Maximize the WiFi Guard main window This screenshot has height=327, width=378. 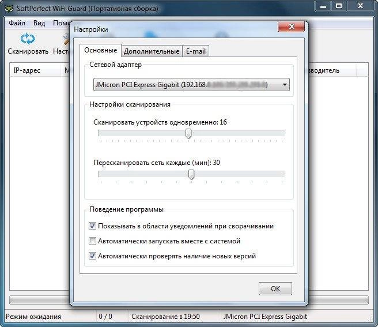click(x=339, y=6)
